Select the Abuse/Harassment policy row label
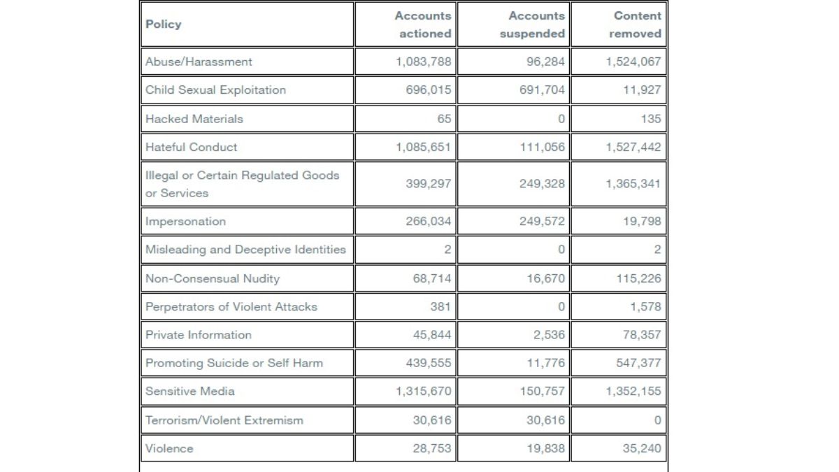Image resolution: width=839 pixels, height=472 pixels. point(199,62)
